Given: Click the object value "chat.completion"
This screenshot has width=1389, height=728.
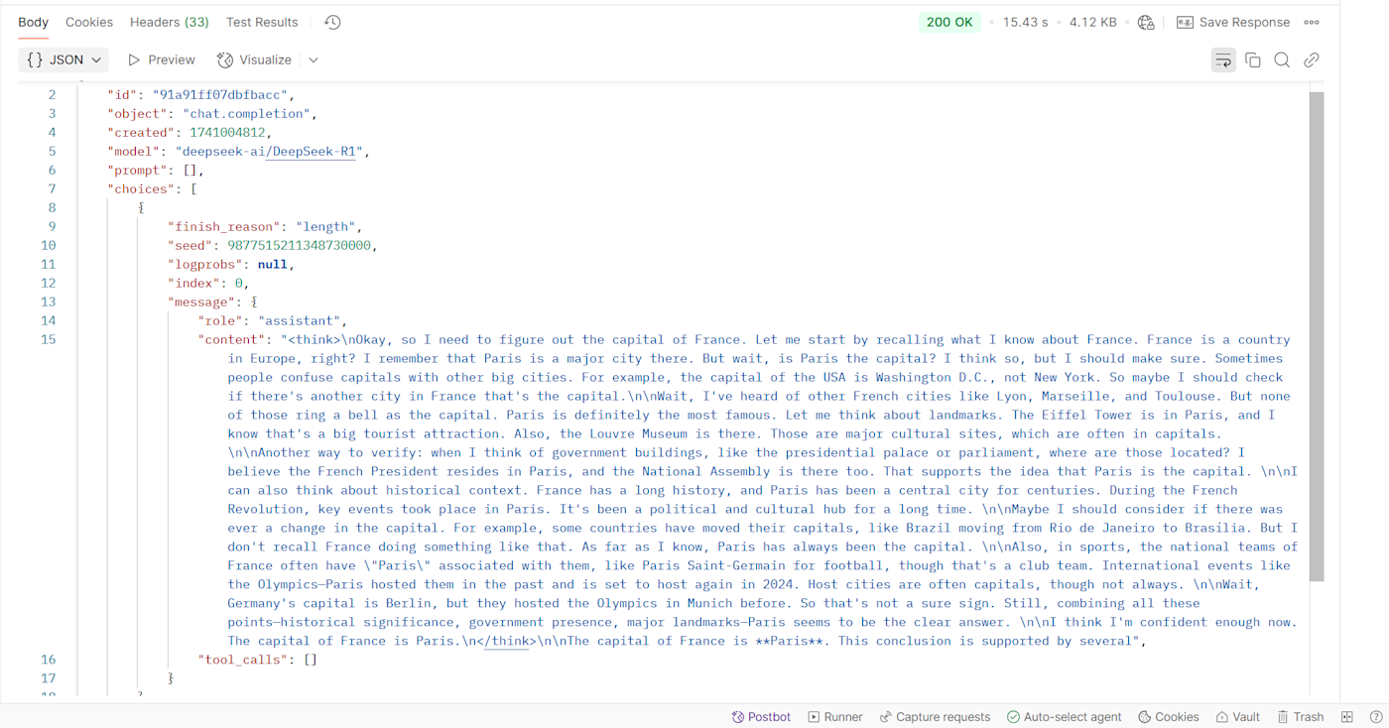Looking at the screenshot, I should (x=248, y=113).
